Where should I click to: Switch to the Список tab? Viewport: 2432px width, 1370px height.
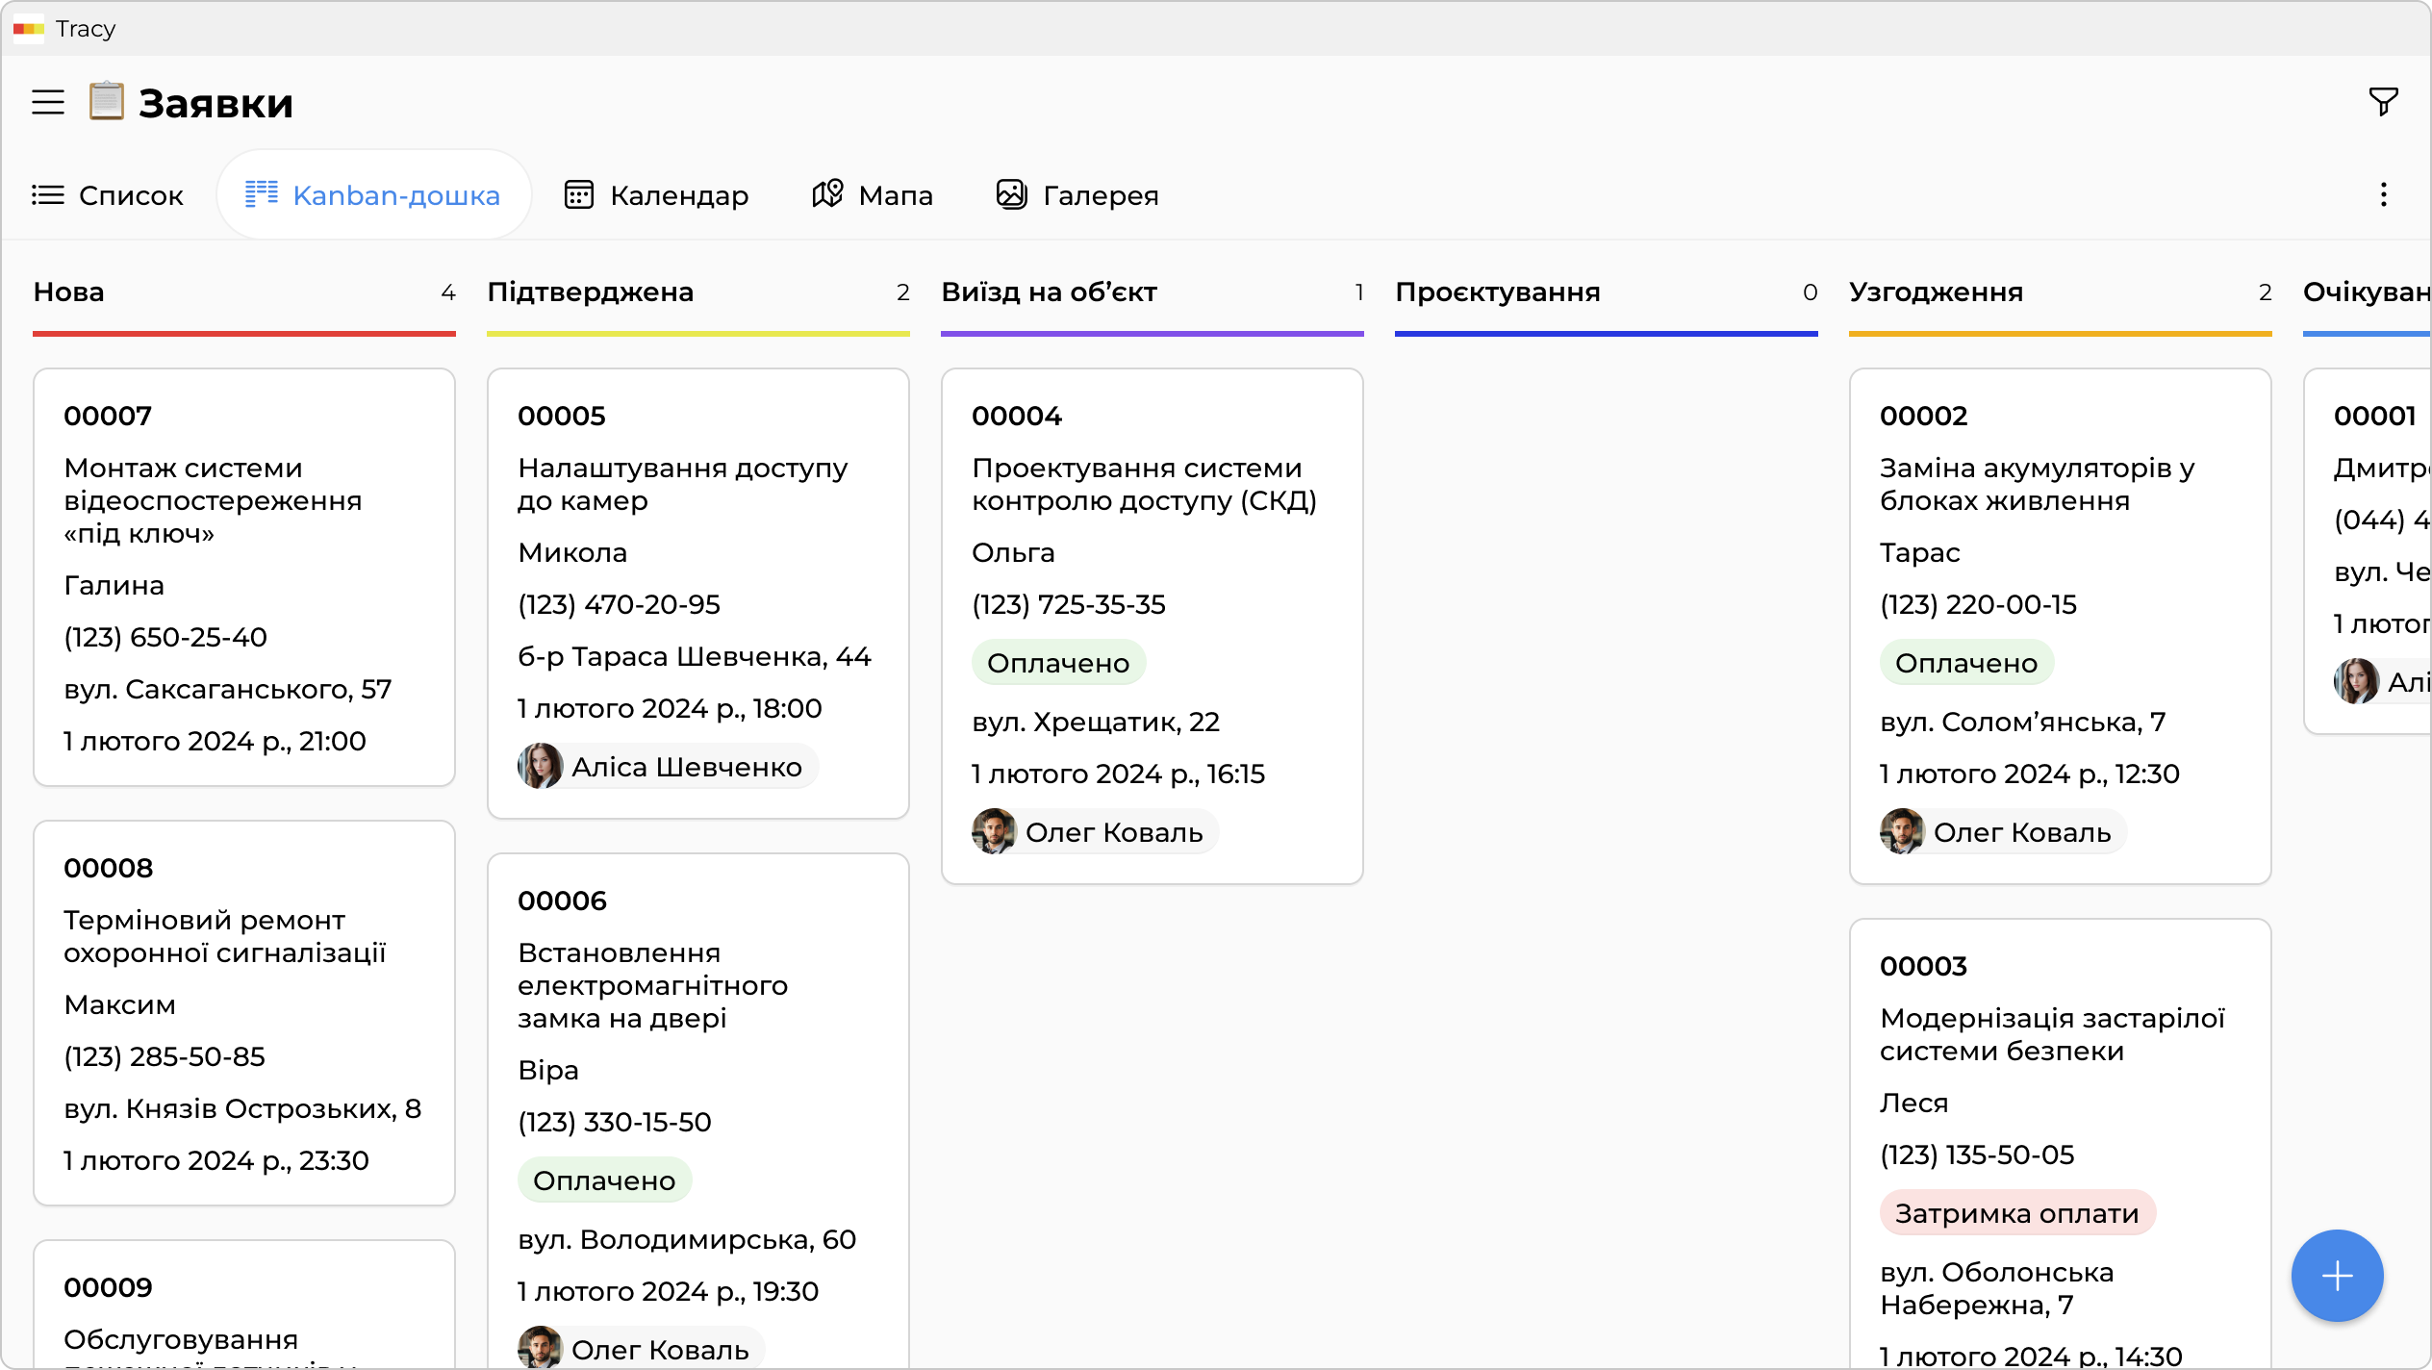click(108, 194)
